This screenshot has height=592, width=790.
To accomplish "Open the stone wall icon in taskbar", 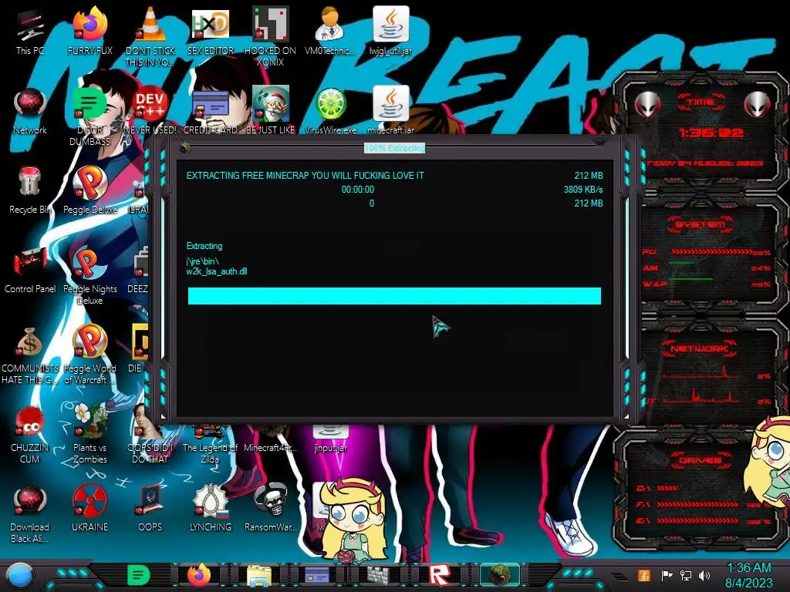I will coord(378,576).
